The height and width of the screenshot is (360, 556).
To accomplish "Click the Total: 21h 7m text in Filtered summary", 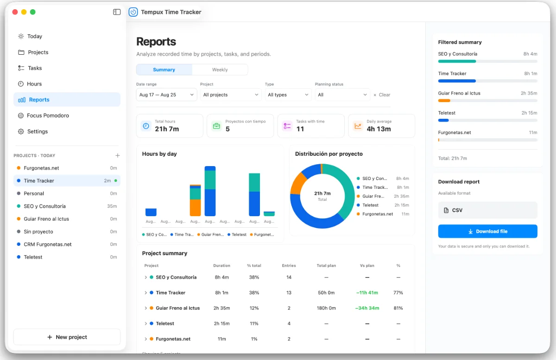I will click(453, 158).
